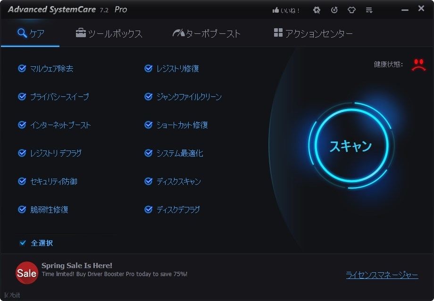
Task: Toggle ディスクデフラグ checkbox
Action: (148, 209)
